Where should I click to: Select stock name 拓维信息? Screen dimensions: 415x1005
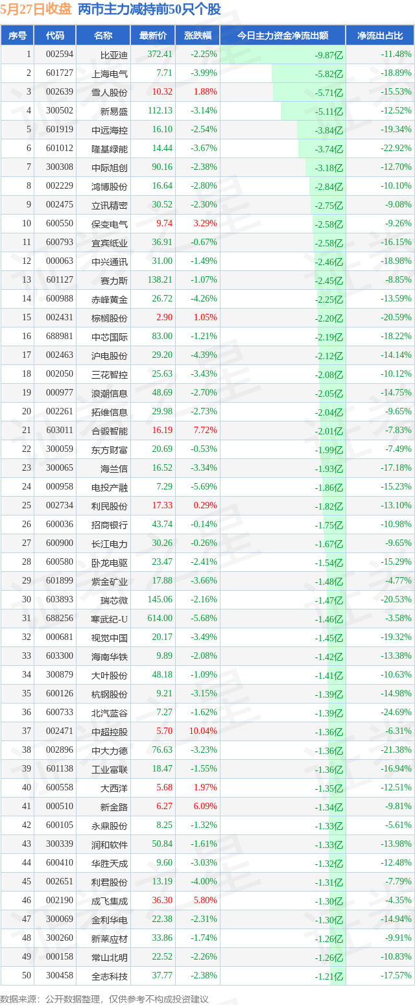(110, 412)
